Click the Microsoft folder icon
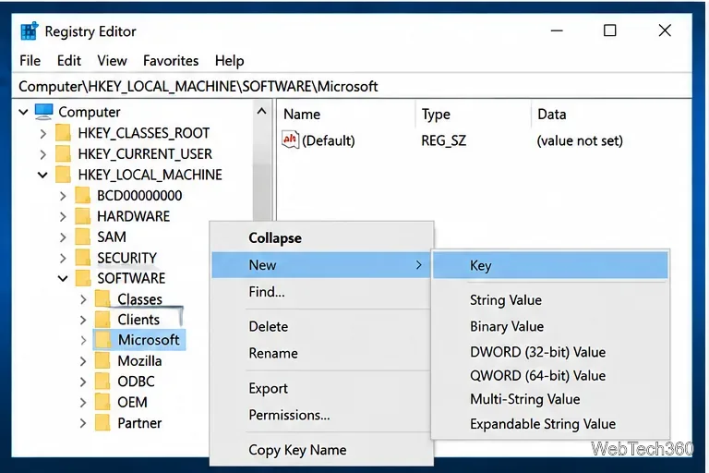 click(x=102, y=340)
